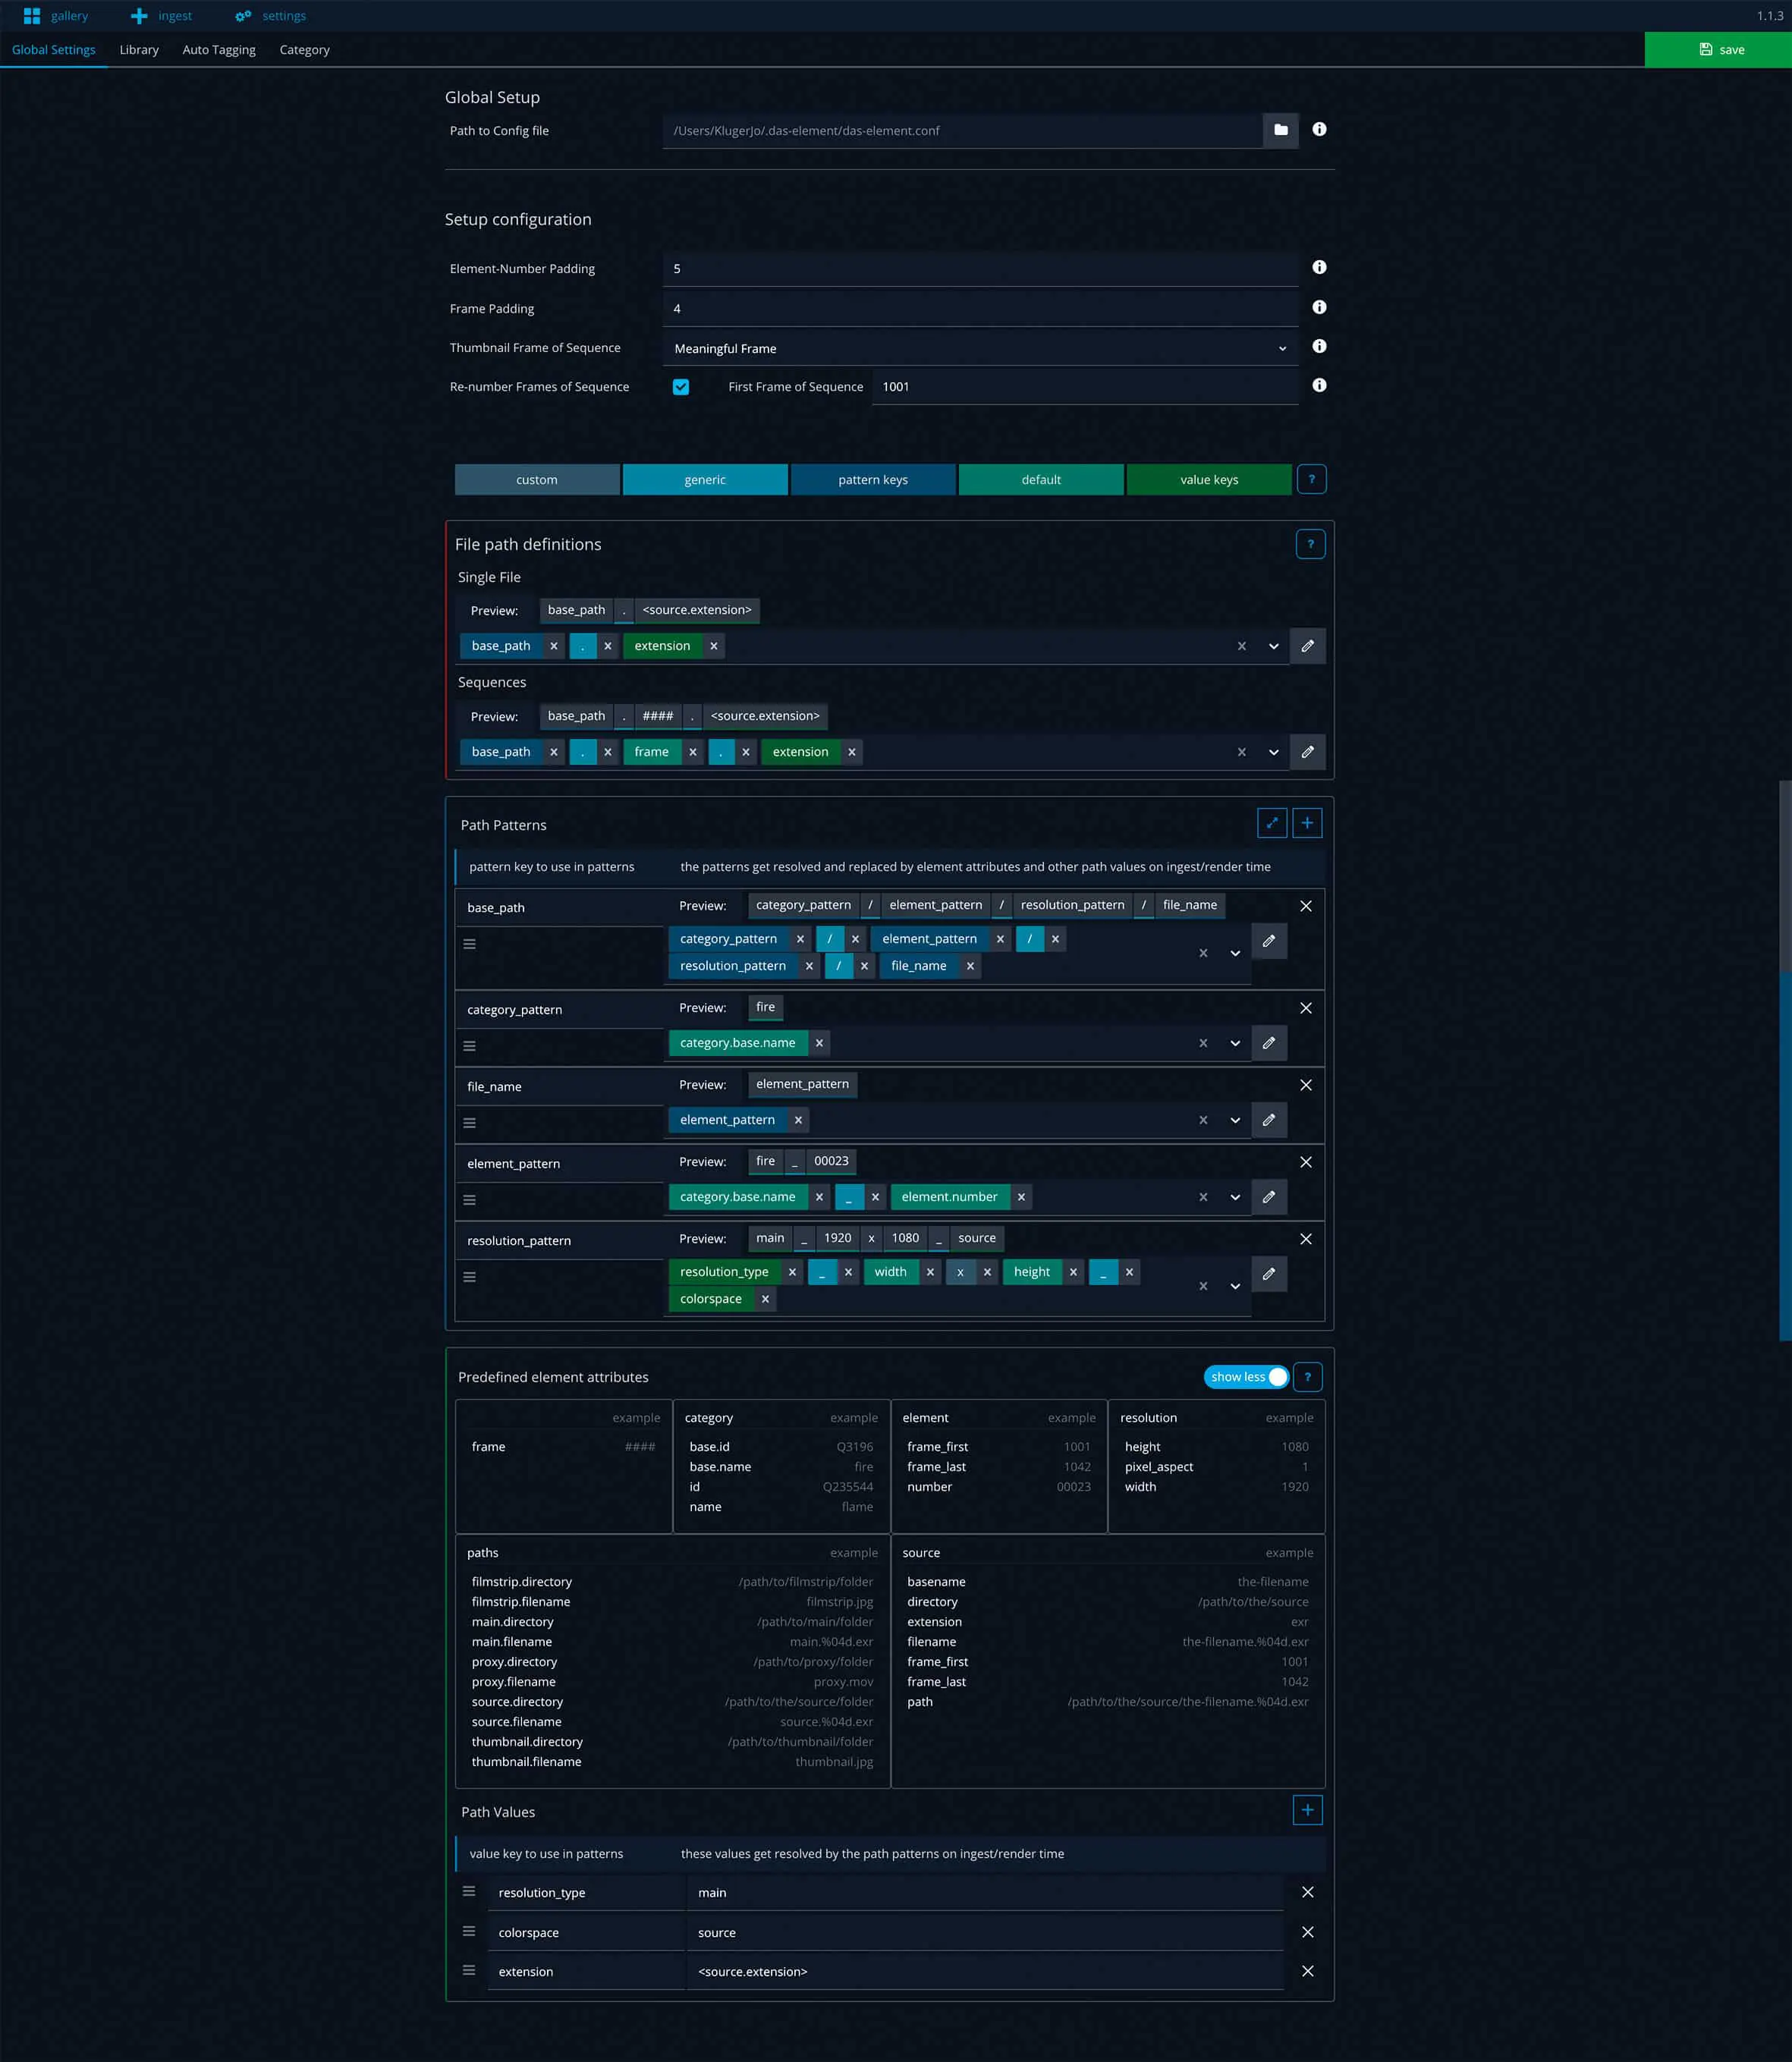
Task: Click the expand icon in Path Patterns header
Action: [1271, 823]
